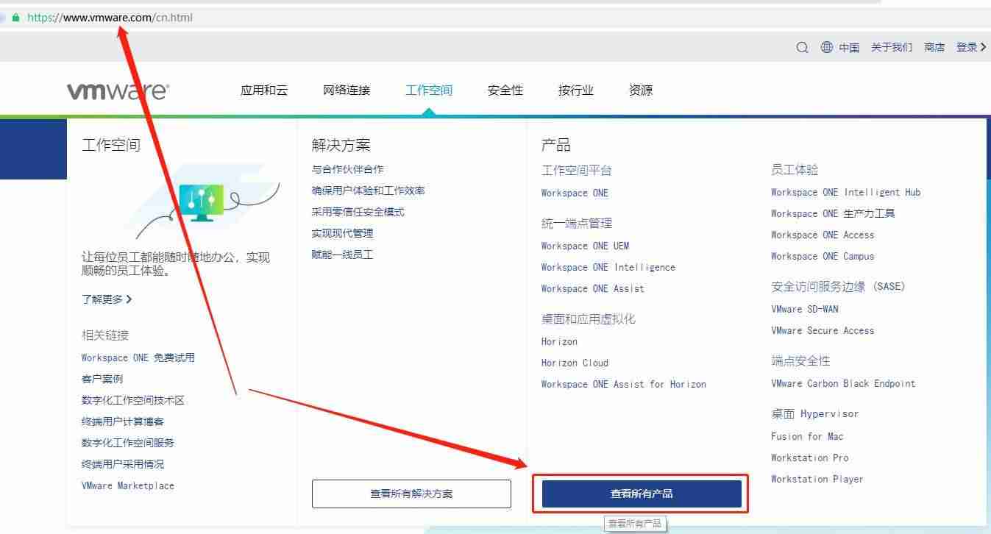
Task: Open 终端用户采用情况 link
Action: 123,464
